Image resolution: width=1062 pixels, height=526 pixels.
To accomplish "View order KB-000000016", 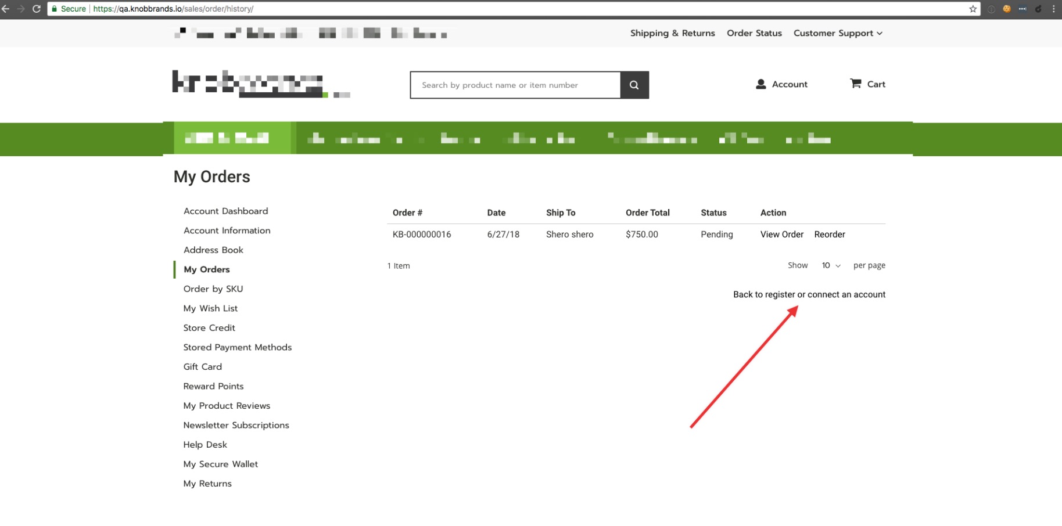I will point(781,235).
